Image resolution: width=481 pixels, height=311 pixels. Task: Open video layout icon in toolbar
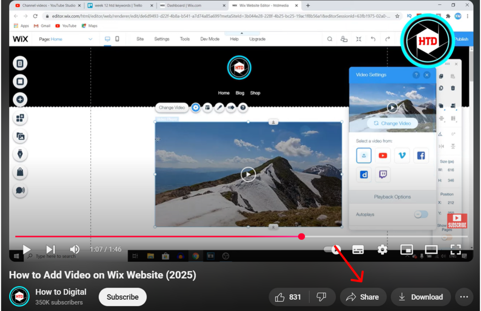208,108
